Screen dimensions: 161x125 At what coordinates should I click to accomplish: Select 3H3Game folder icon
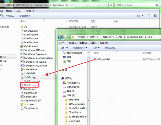(x=66, y=100)
